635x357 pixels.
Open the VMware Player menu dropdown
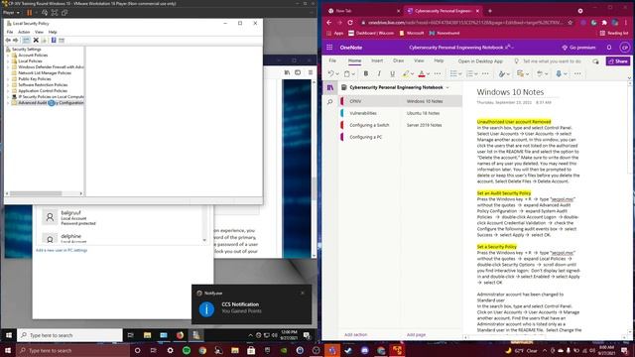click(x=11, y=13)
